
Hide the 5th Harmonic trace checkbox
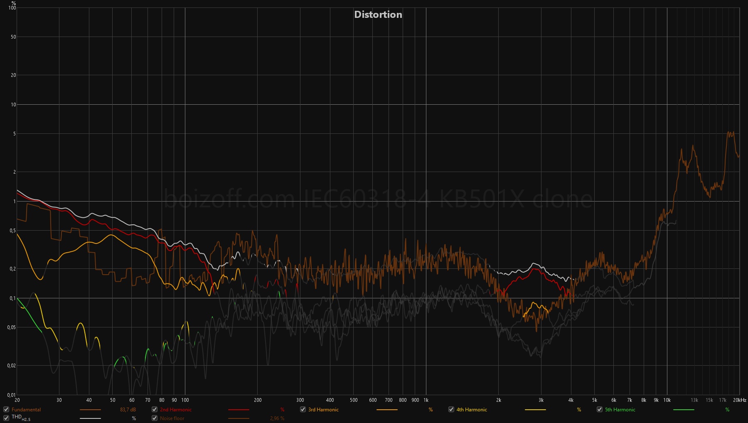(x=600, y=409)
